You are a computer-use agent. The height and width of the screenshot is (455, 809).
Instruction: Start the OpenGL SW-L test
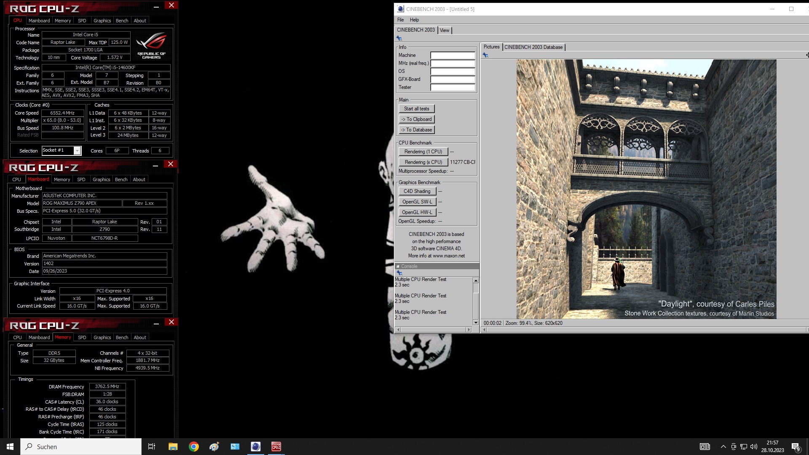[x=417, y=202]
